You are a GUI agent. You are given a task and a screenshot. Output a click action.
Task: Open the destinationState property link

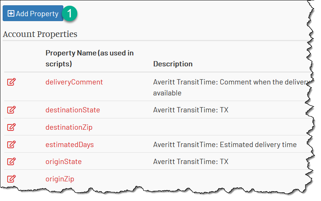[73, 110]
